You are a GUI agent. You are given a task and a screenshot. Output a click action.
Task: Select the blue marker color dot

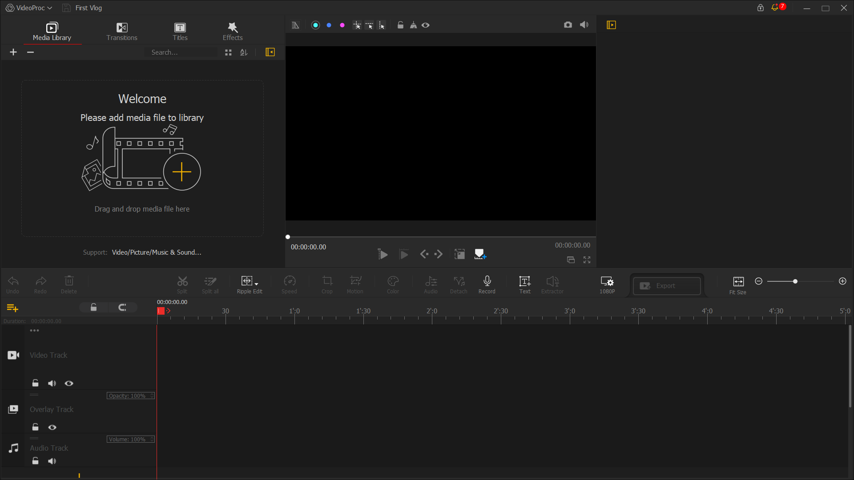pyautogui.click(x=329, y=25)
